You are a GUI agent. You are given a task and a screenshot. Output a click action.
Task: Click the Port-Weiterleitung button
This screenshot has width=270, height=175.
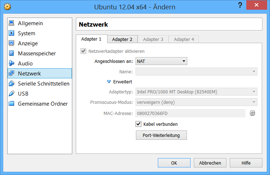[161, 135]
